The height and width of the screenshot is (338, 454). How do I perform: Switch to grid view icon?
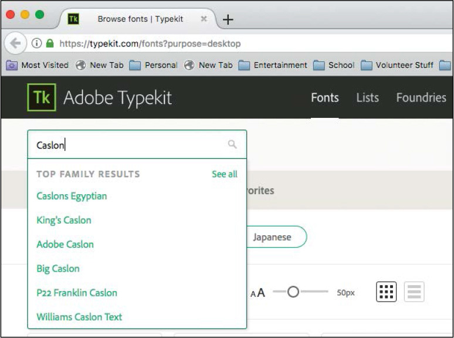(x=386, y=292)
